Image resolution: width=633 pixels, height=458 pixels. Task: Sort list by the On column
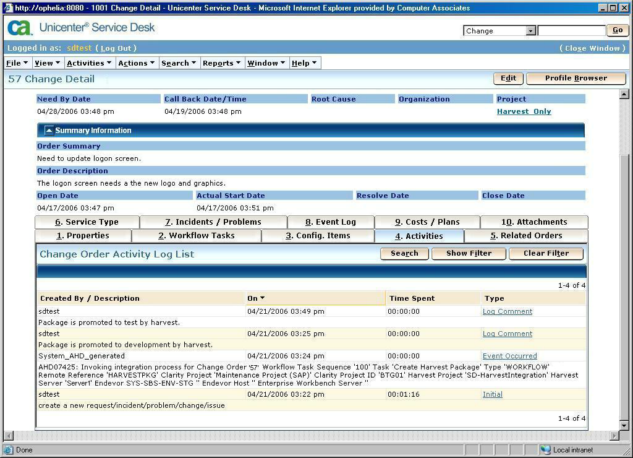click(x=256, y=298)
